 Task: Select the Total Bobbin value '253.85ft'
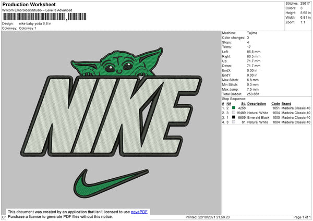(253, 94)
